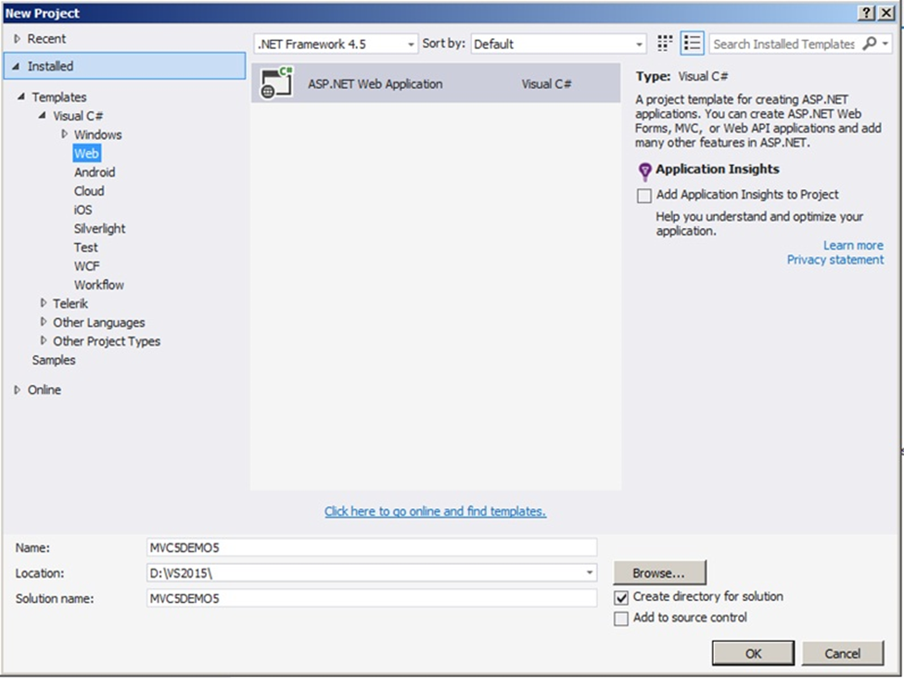This screenshot has height=678, width=904.
Task: Open the .NET Framework version dropdown
Action: click(x=411, y=45)
